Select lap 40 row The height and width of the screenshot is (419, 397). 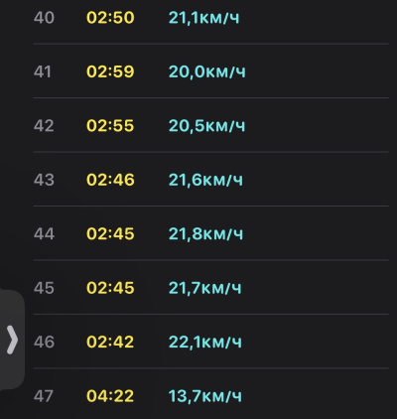[210, 18]
